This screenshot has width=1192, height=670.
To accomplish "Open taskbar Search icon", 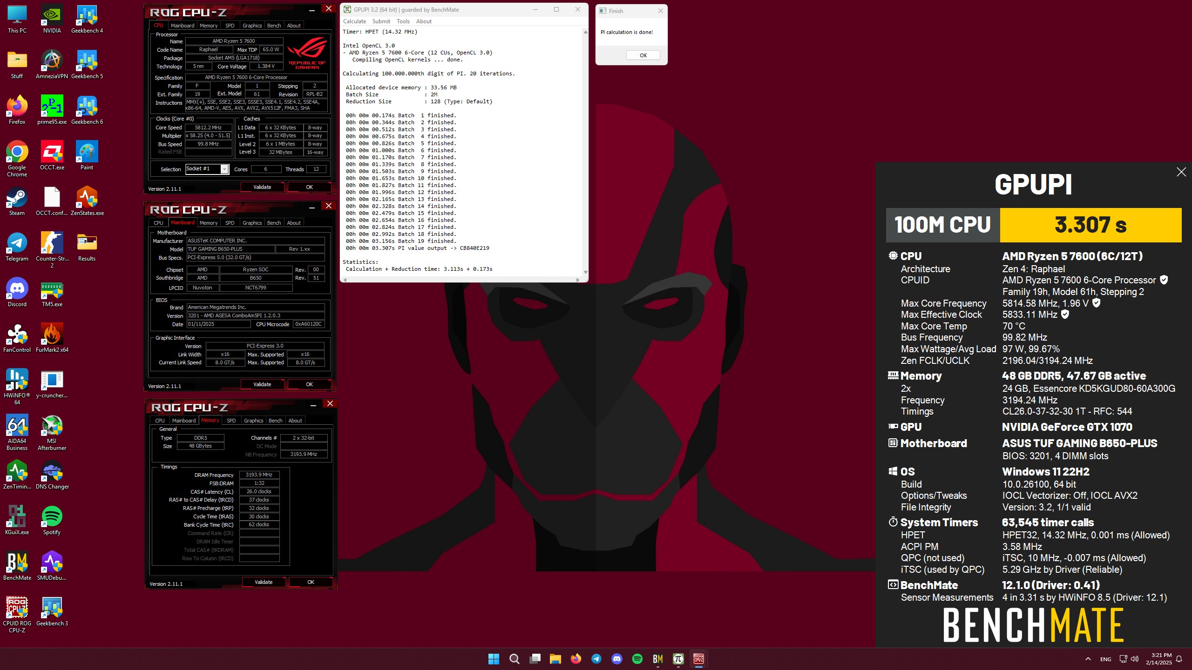I will coord(514,659).
